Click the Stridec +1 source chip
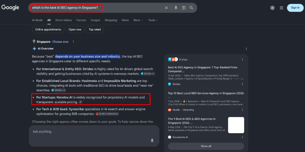The image size is (305, 152). (148, 74)
